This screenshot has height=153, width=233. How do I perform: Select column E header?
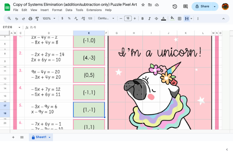click(89, 33)
